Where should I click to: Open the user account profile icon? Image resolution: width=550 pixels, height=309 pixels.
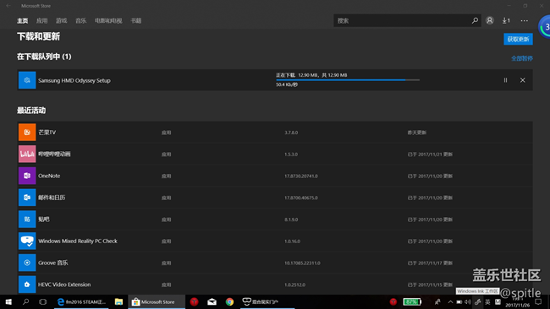click(490, 20)
